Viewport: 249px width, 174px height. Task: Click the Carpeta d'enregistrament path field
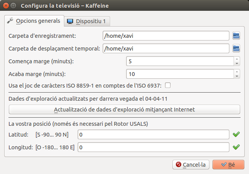(x=166, y=36)
